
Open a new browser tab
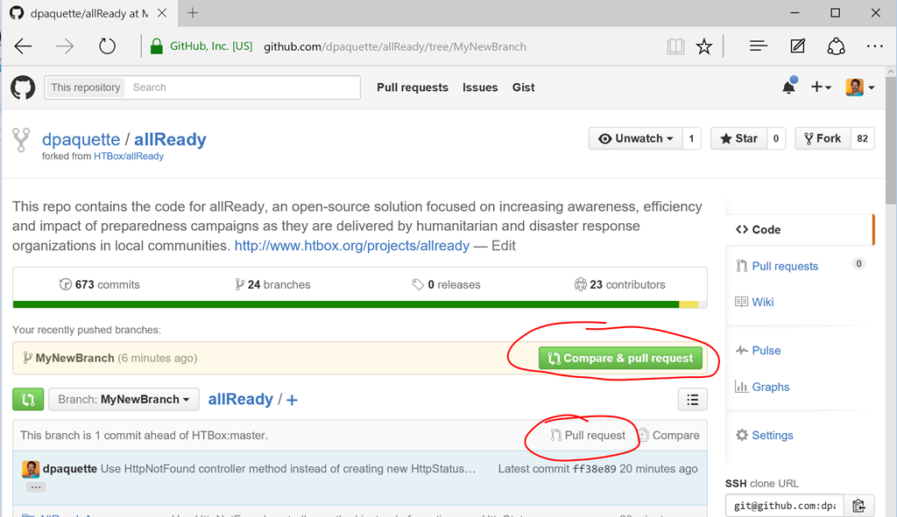click(193, 13)
